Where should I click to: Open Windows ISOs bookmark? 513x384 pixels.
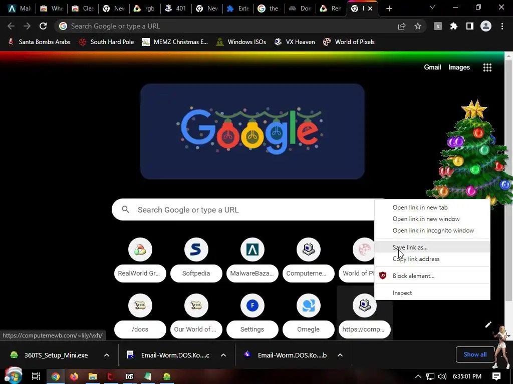point(241,42)
